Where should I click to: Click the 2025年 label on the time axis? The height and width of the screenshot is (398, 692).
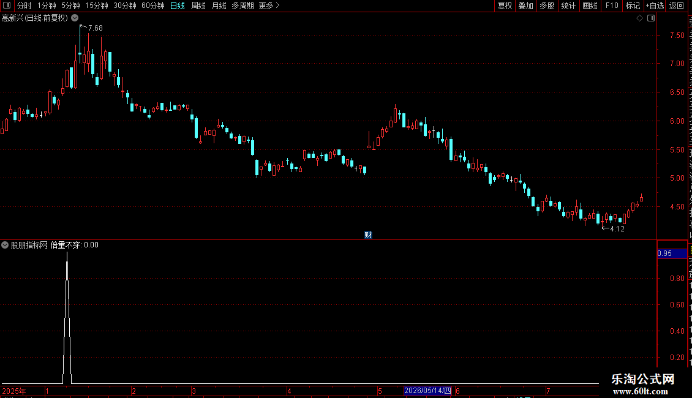pos(14,391)
